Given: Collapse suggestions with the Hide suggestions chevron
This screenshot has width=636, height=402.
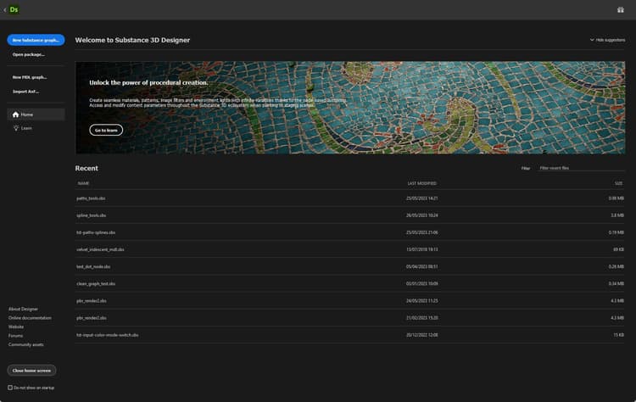Looking at the screenshot, I should pos(592,40).
